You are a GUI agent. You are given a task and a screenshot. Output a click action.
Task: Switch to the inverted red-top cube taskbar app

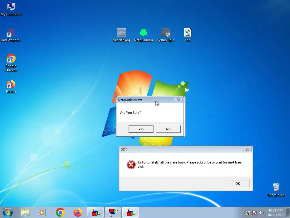click(x=113, y=212)
